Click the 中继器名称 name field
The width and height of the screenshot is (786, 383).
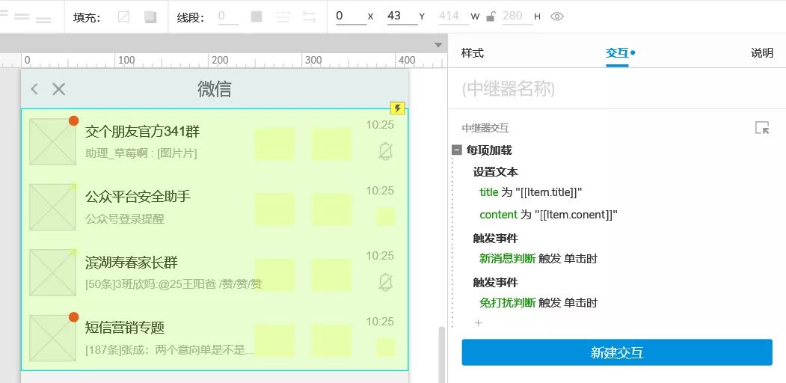pos(617,89)
